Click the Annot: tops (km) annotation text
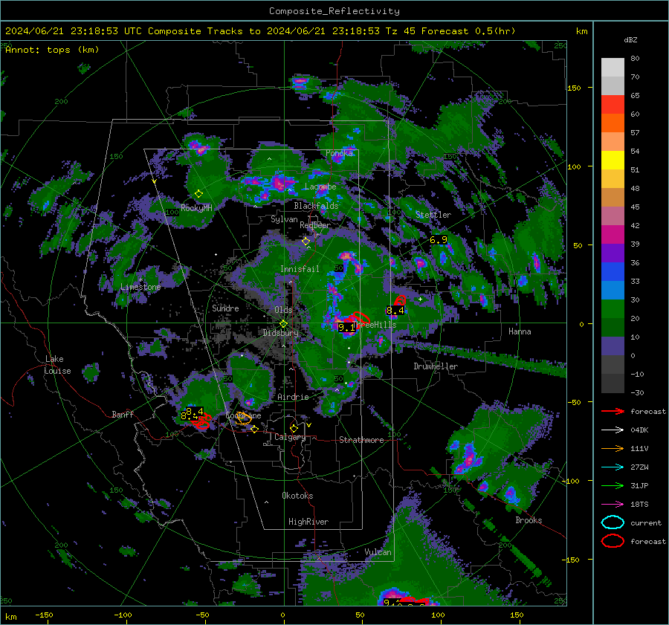 [x=52, y=50]
